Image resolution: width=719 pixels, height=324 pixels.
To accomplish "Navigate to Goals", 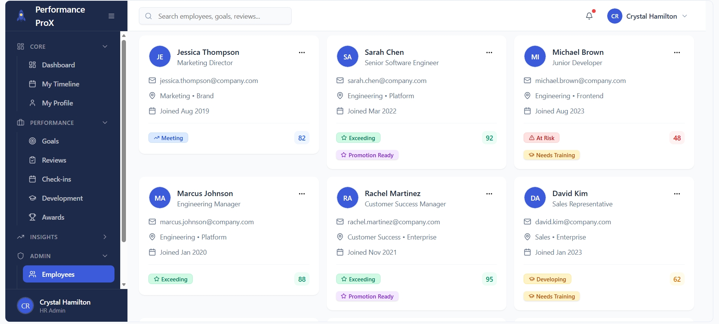I will 69,141.
